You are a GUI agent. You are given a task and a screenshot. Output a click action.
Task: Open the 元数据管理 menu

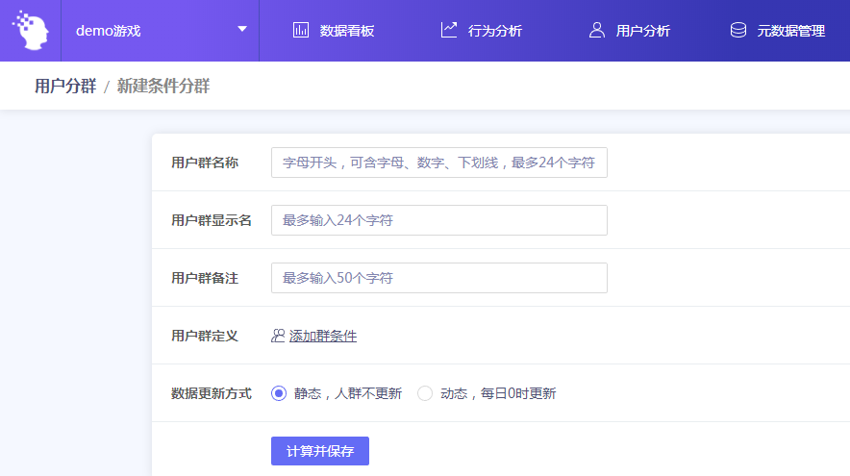tap(790, 31)
